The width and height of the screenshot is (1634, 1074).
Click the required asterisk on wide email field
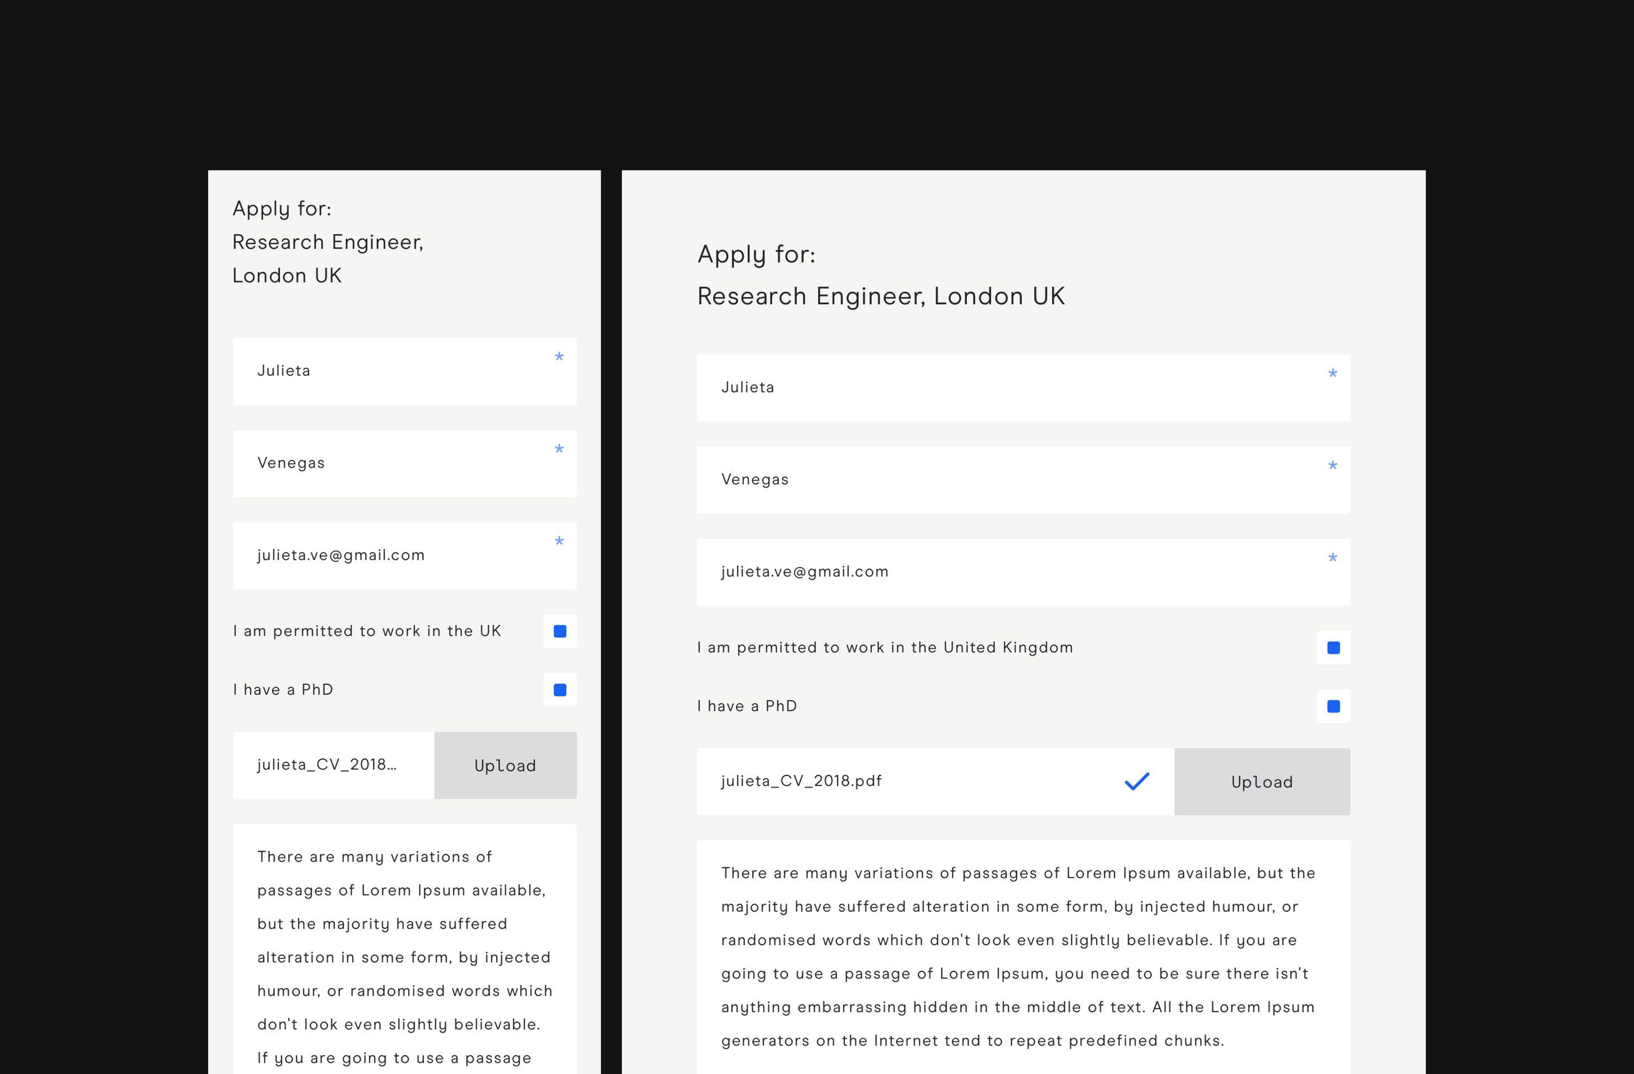coord(1333,558)
